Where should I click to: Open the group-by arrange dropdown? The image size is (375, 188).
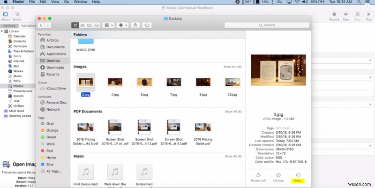(x=108, y=25)
